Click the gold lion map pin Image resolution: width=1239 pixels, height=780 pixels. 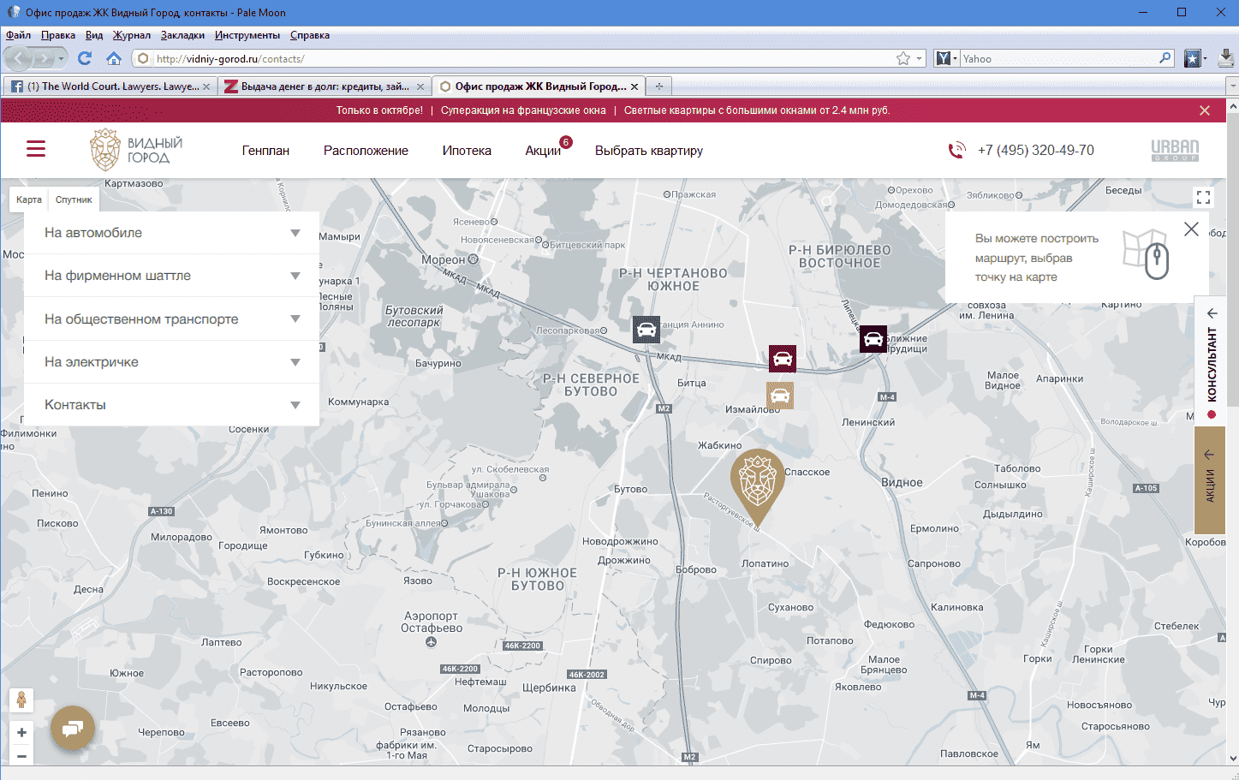758,485
